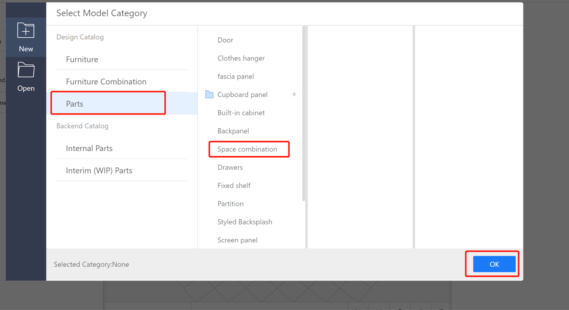Choose Partition subcategory
The width and height of the screenshot is (569, 310).
[230, 204]
